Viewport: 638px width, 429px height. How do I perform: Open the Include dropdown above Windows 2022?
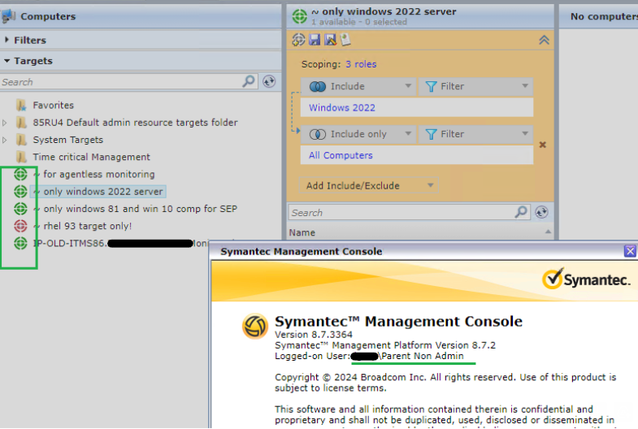tap(358, 86)
